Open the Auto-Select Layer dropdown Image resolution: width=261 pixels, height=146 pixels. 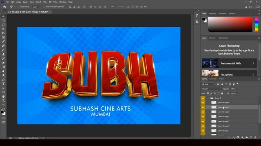point(36,7)
